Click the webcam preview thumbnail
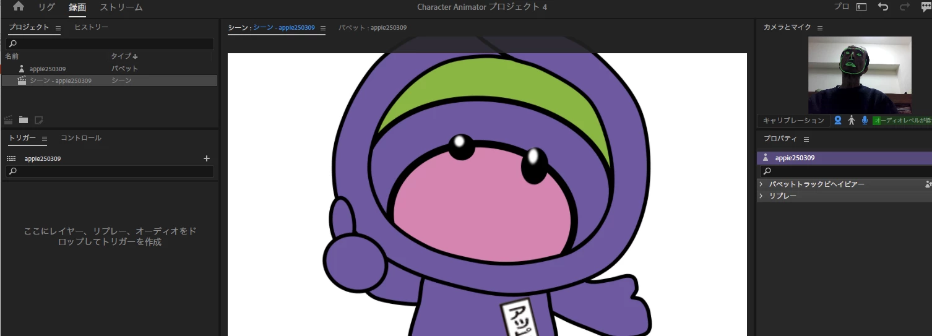Screen dimensions: 932x336 click(860, 75)
